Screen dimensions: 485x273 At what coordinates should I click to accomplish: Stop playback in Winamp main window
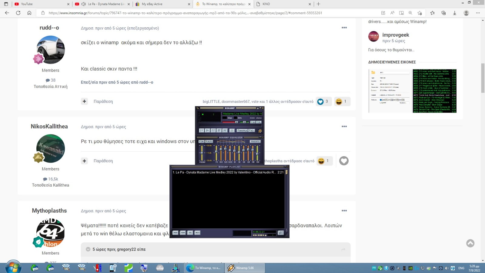pyautogui.click(x=219, y=130)
